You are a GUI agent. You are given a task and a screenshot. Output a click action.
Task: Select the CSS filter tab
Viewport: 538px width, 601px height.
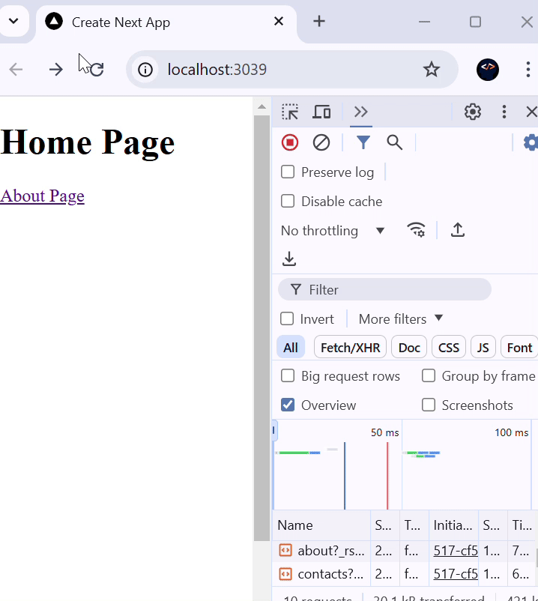pos(448,348)
